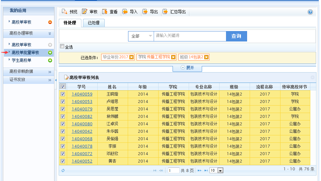The image size is (321, 181).
Task: Click the page number input box
Action: [x=173, y=170]
